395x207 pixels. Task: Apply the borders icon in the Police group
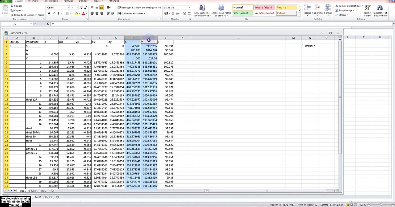(x=67, y=14)
